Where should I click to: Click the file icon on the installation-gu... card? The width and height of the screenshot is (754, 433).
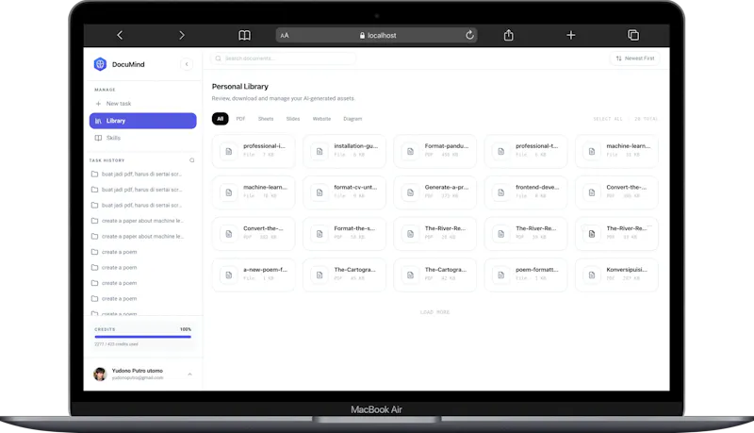click(320, 151)
